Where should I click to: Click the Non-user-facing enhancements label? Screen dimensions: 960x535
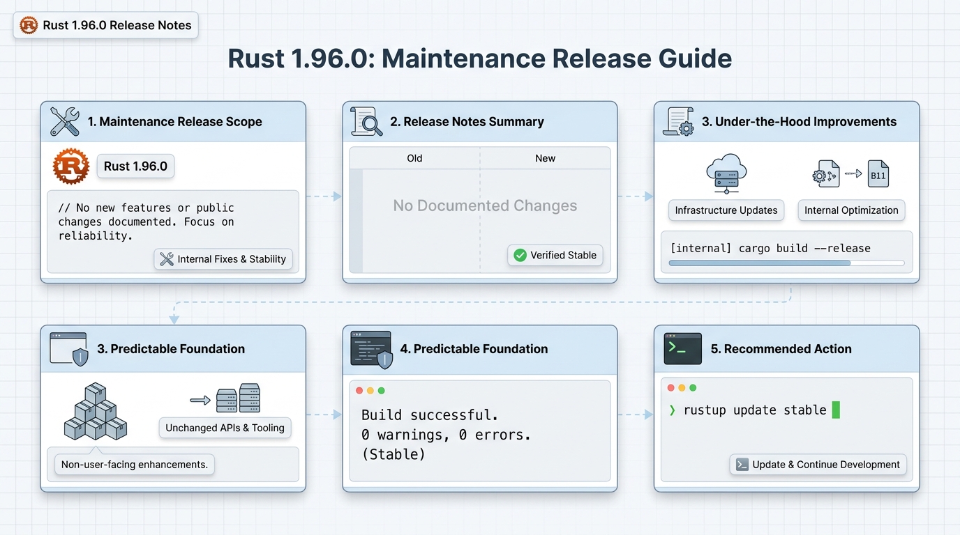point(135,464)
